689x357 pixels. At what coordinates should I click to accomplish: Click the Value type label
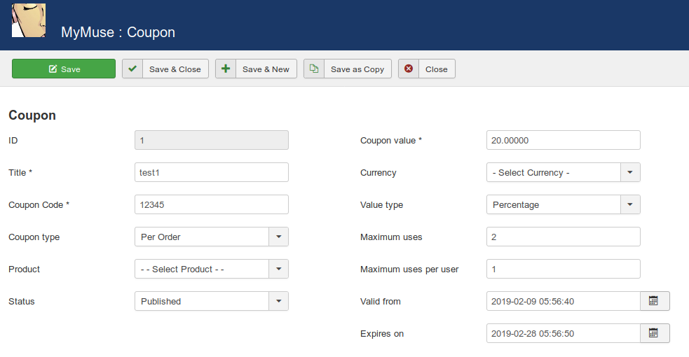point(381,205)
